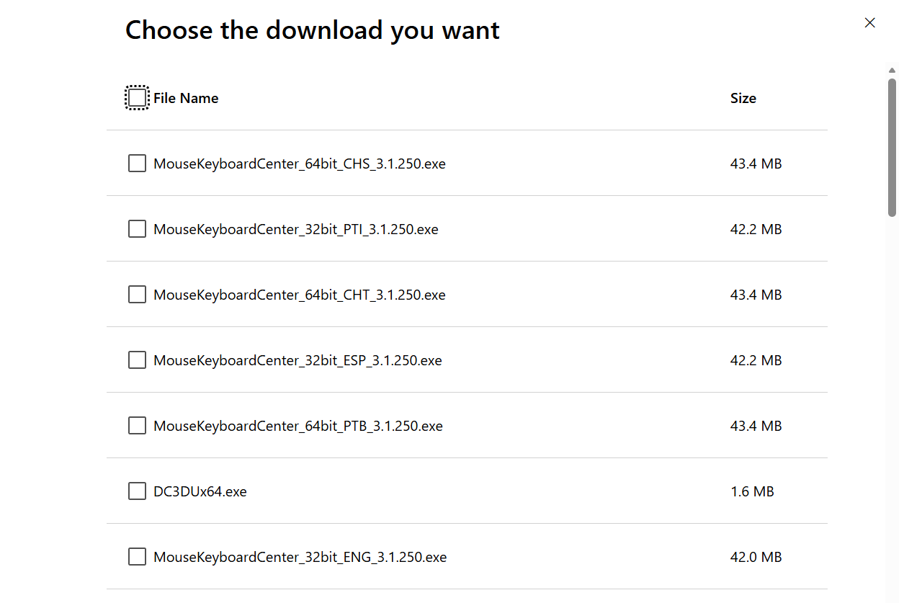The height and width of the screenshot is (603, 904).
Task: Tick the 64bit_CHS installer checkbox
Action: pyautogui.click(x=137, y=164)
